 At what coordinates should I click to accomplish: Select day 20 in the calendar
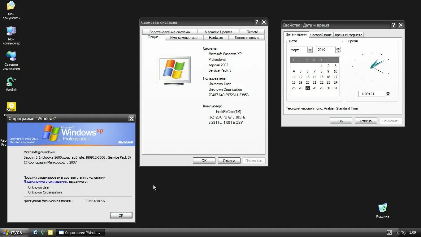point(307,82)
